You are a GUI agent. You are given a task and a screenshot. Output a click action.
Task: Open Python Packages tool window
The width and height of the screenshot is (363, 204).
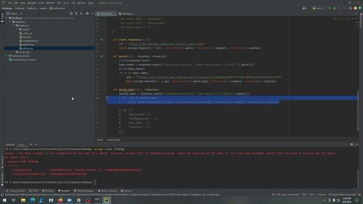(x=83, y=191)
